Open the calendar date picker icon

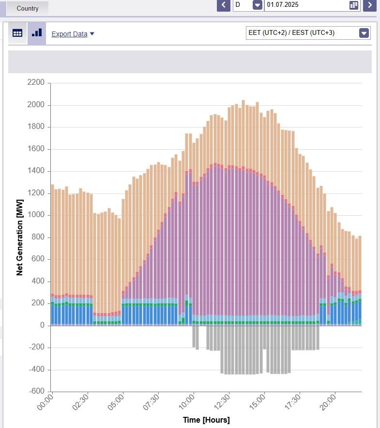[354, 5]
